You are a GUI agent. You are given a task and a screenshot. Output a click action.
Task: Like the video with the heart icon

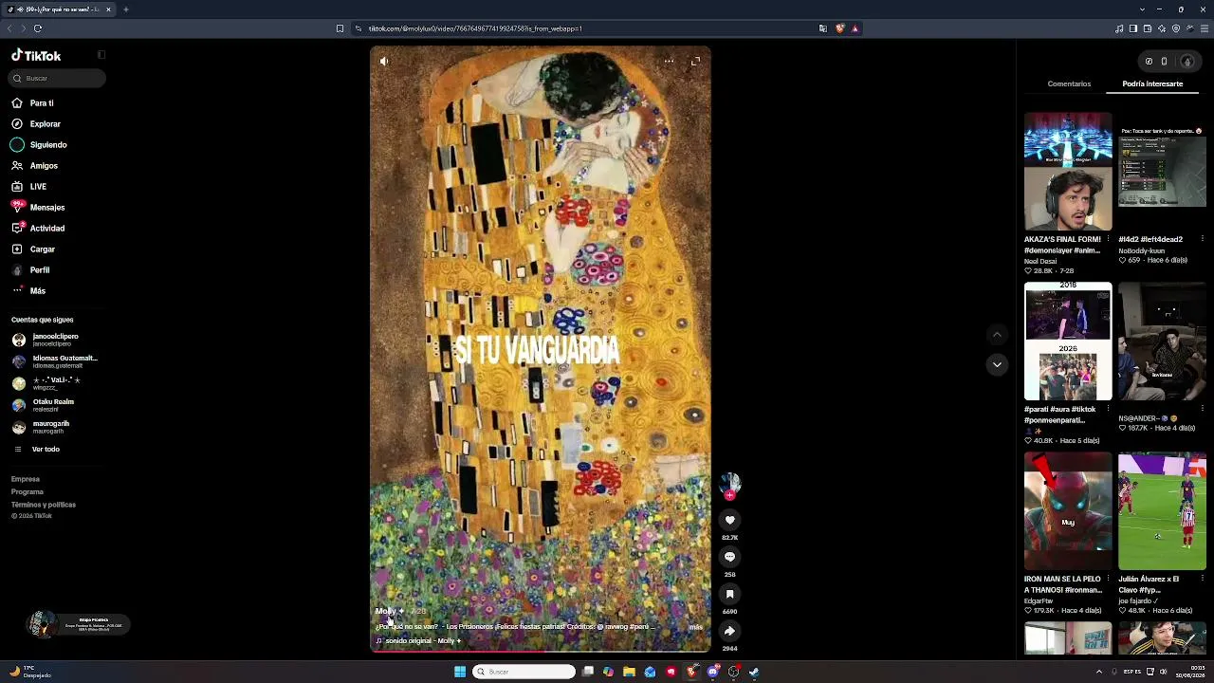click(729, 520)
